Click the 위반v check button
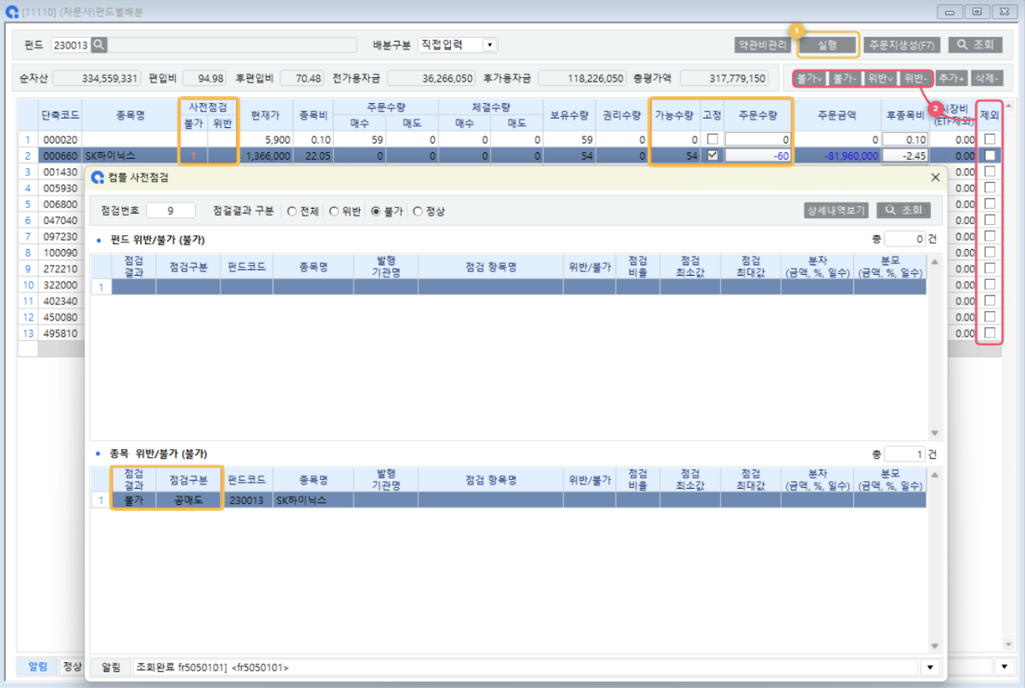 [x=880, y=78]
